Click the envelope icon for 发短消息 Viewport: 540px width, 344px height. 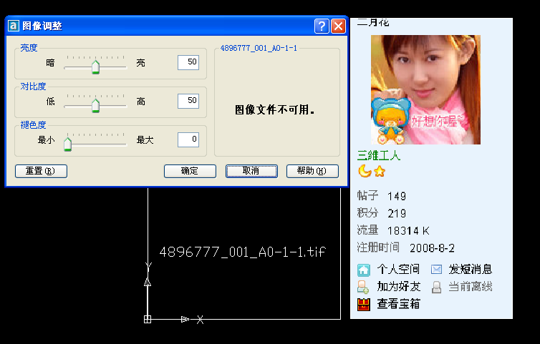pos(436,270)
